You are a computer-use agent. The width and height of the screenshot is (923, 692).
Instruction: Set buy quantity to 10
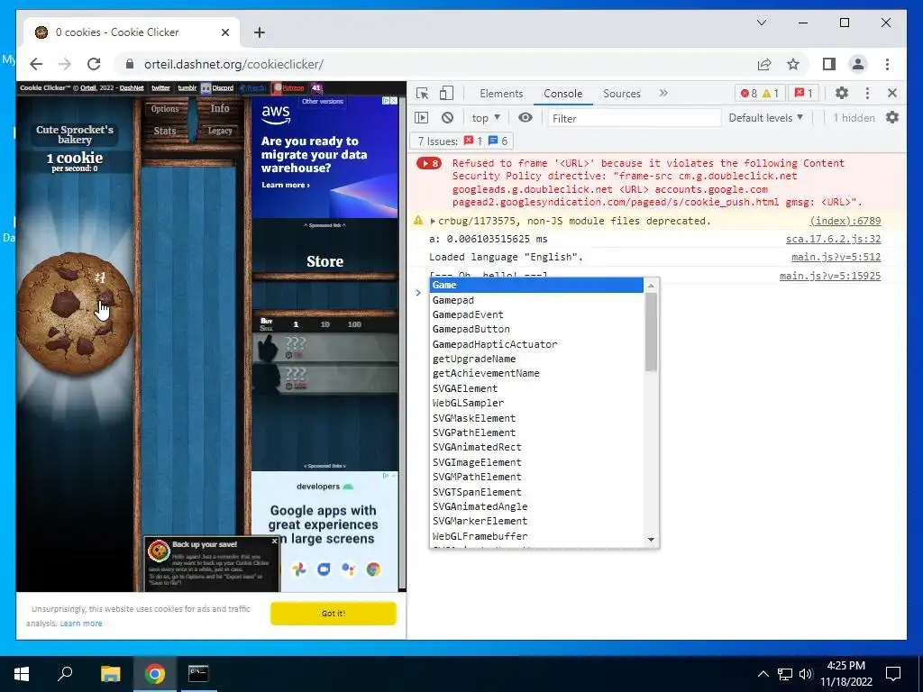324,324
